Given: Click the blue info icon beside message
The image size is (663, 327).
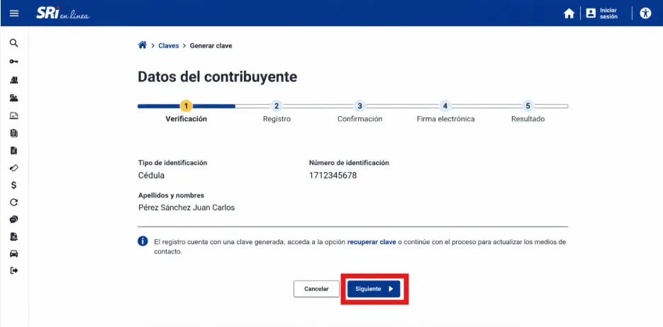Looking at the screenshot, I should [x=143, y=241].
